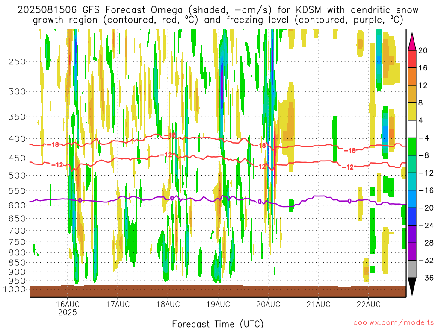Click the 700 pressure level label

click(17, 231)
